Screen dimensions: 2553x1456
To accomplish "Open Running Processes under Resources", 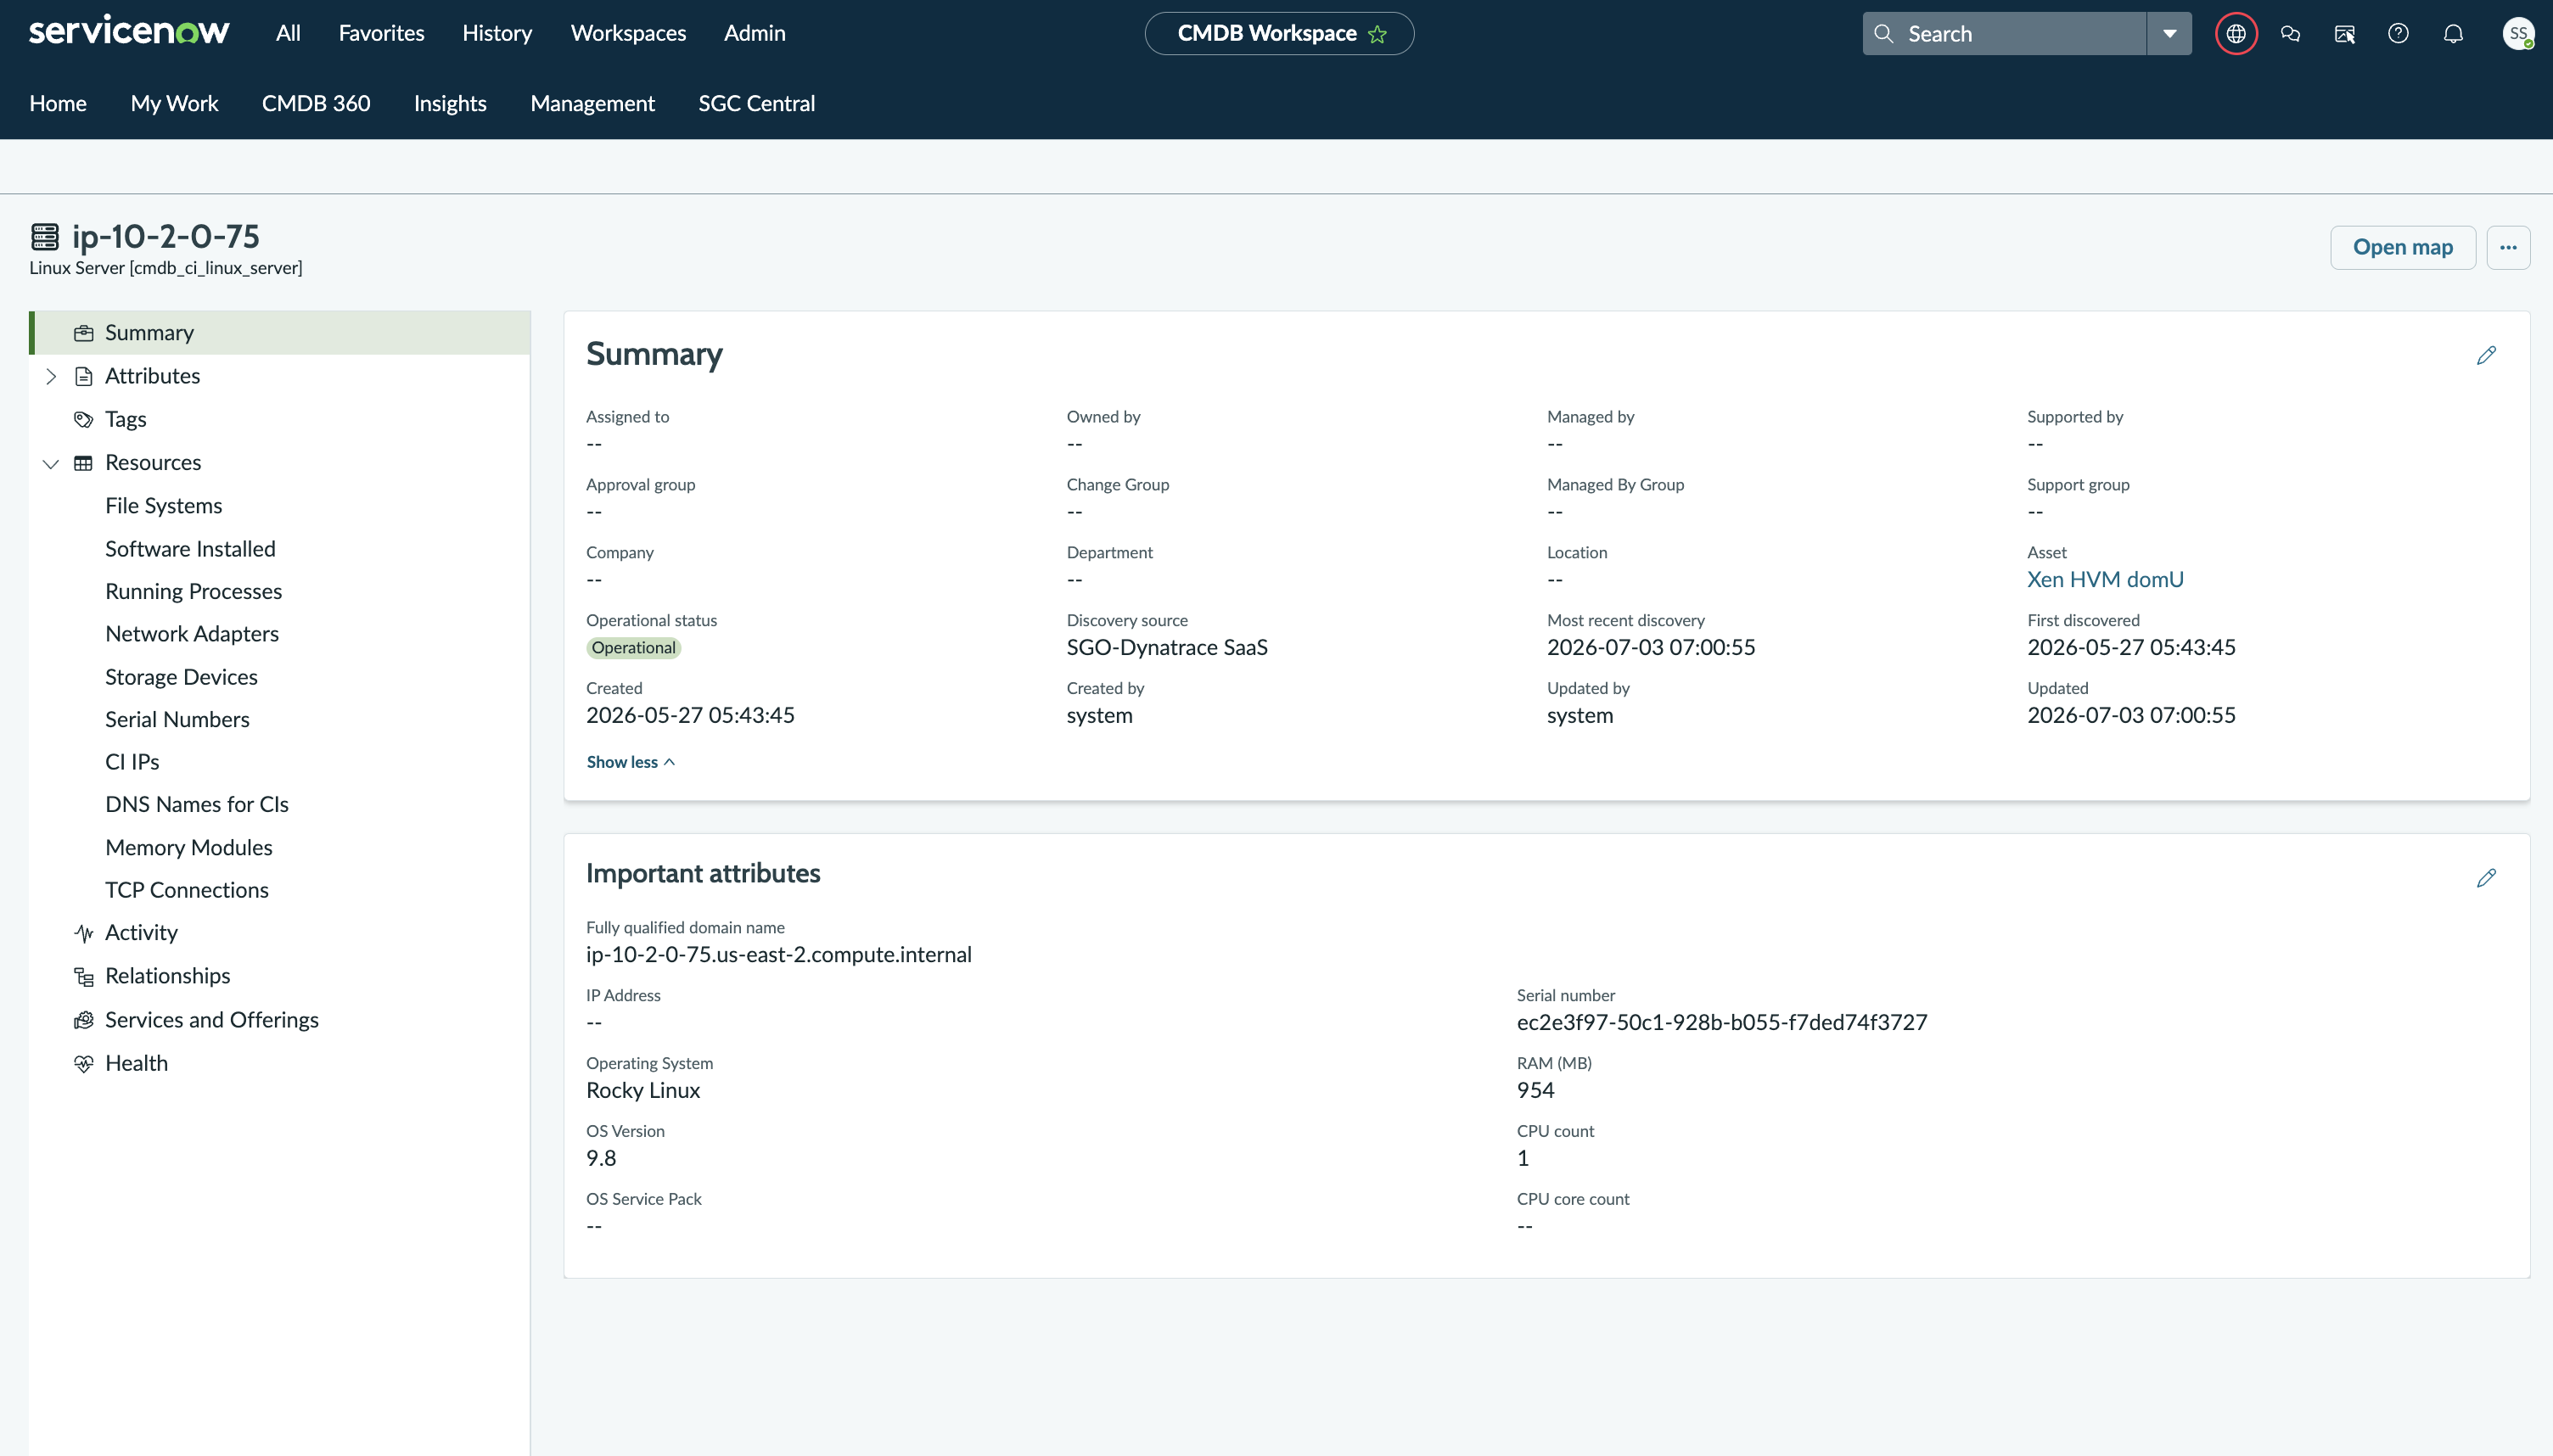I will pos(194,592).
